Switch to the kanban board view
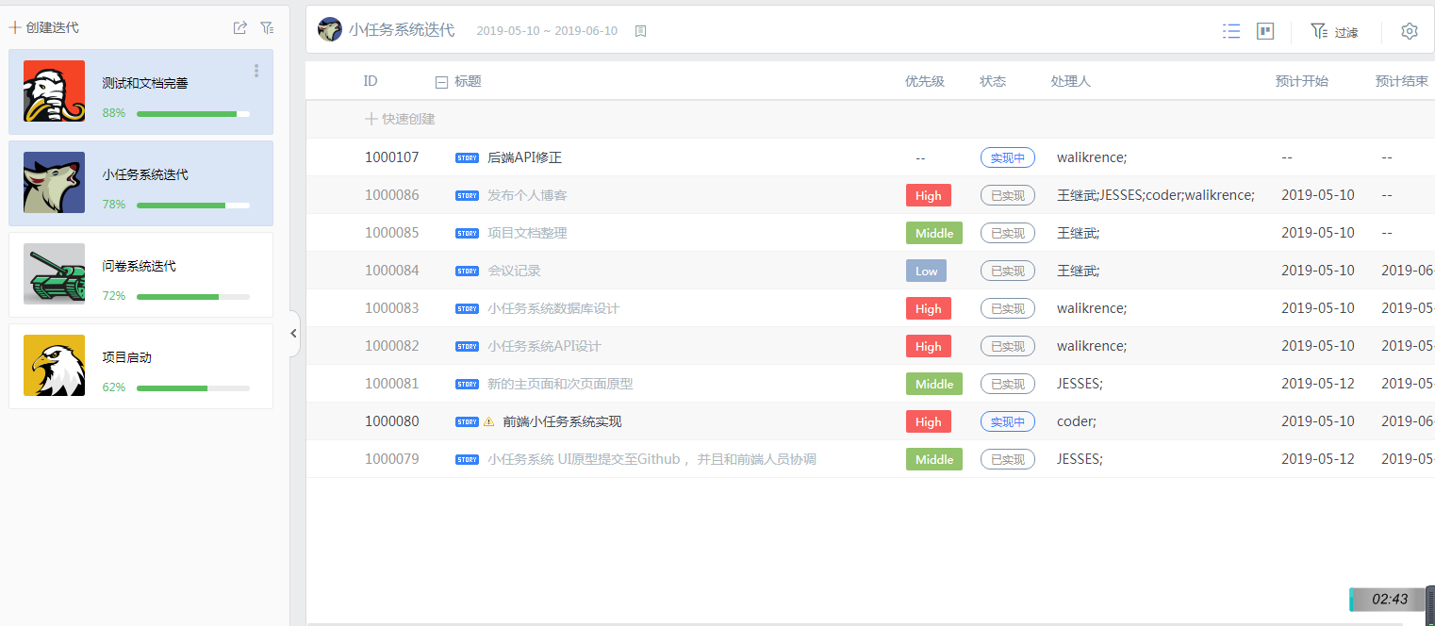1435x626 pixels. pyautogui.click(x=1265, y=31)
